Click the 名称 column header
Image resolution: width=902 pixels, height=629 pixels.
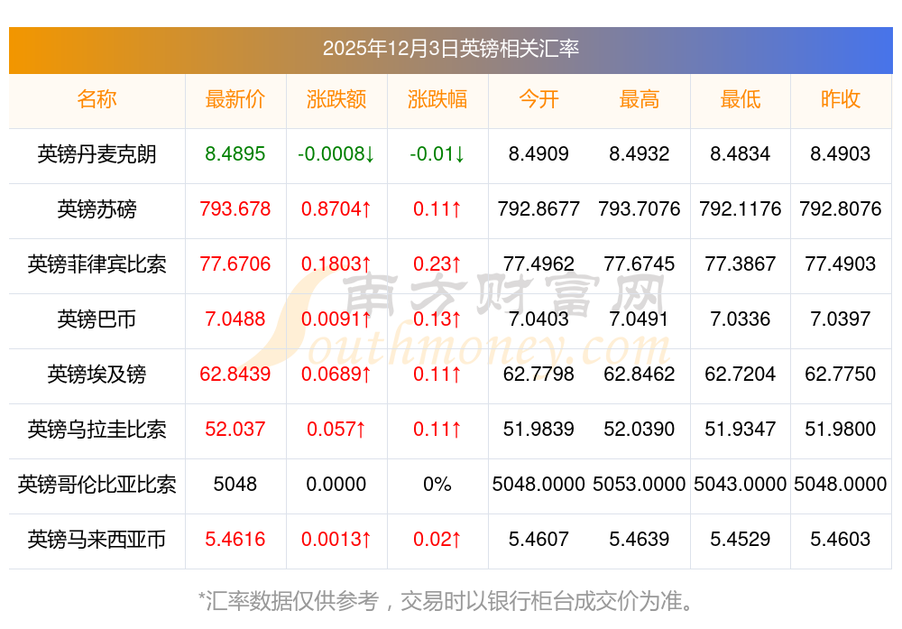(97, 99)
